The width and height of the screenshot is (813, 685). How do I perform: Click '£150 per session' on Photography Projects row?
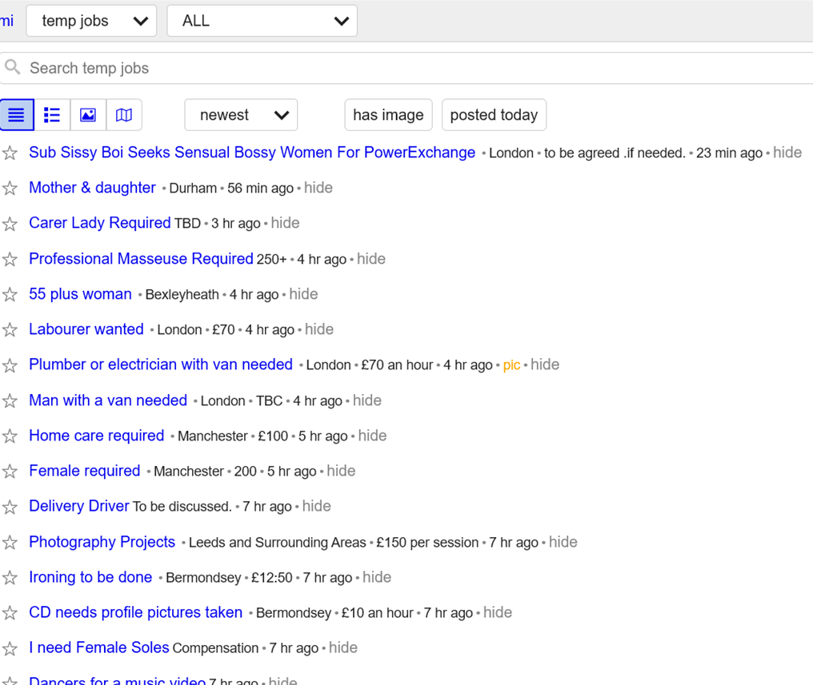point(427,542)
